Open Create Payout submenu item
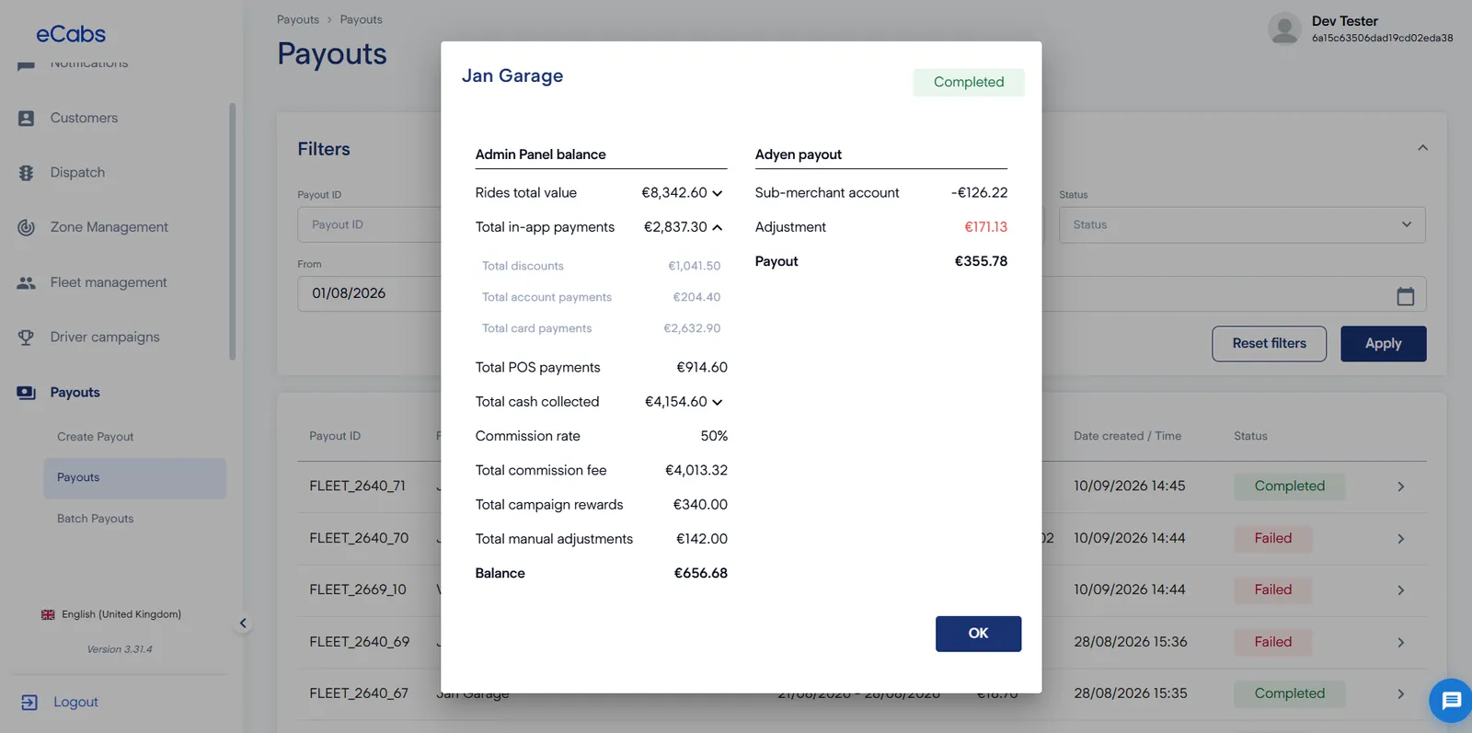 (96, 437)
